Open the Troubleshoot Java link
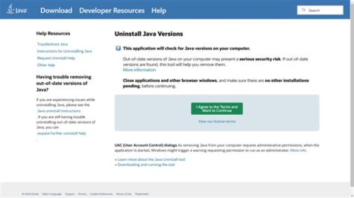Viewport: 354px width, 198px height. 53,44
